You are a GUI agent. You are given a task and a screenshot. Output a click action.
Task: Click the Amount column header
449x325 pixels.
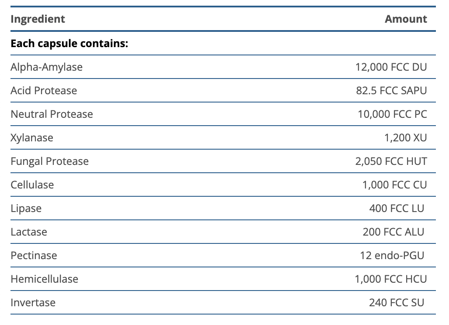tap(406, 19)
